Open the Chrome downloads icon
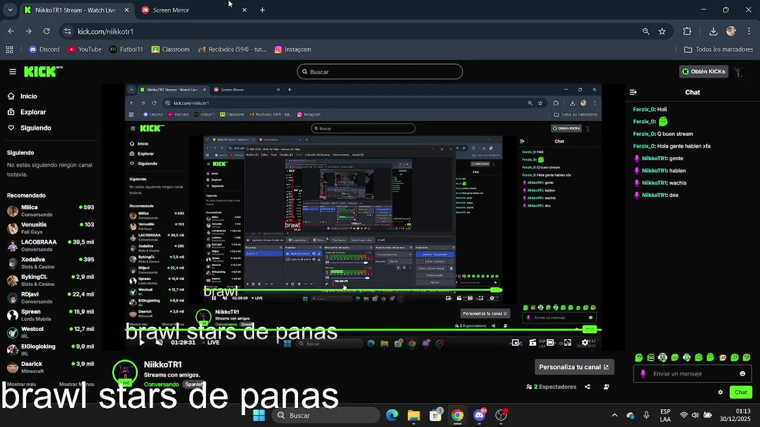 [713, 31]
